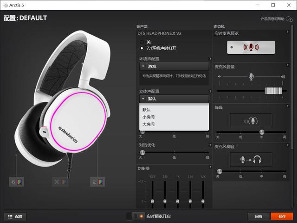The image size is (297, 223).
Task: Click the 回档 revert button
Action: pyautogui.click(x=258, y=217)
